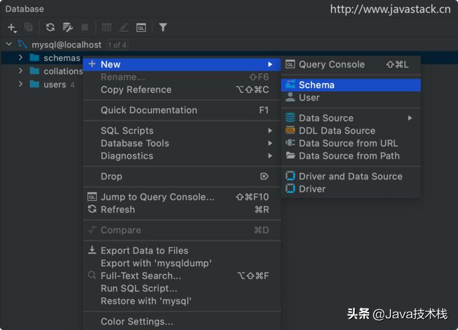This screenshot has width=458, height=330.
Task: Select Copy Reference menu item
Action: point(182,89)
